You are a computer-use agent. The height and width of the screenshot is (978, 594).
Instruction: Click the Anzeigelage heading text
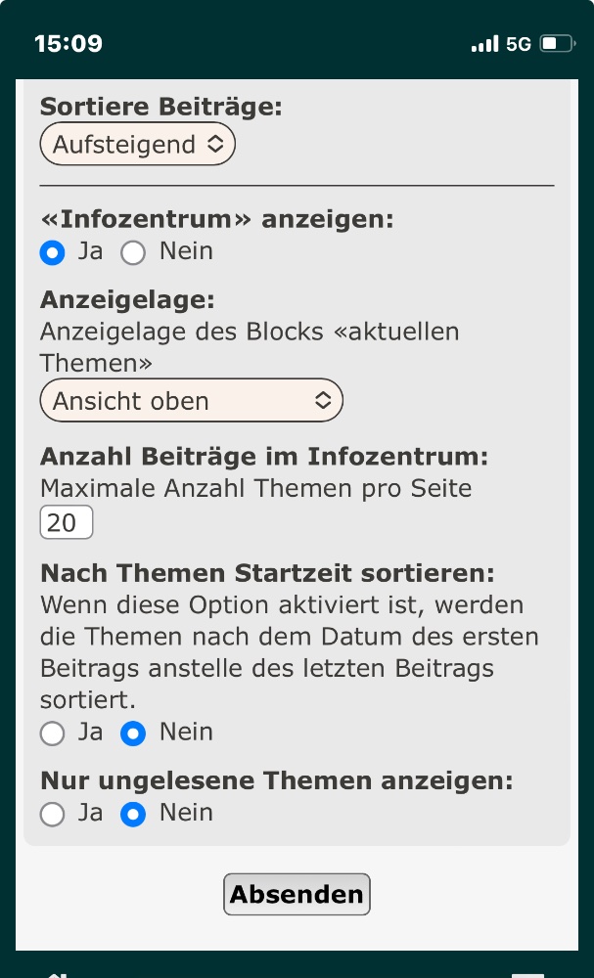127,299
